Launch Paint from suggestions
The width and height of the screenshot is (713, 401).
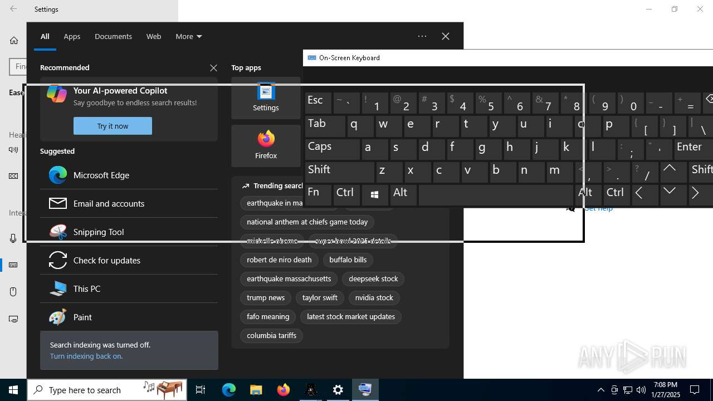(129, 317)
